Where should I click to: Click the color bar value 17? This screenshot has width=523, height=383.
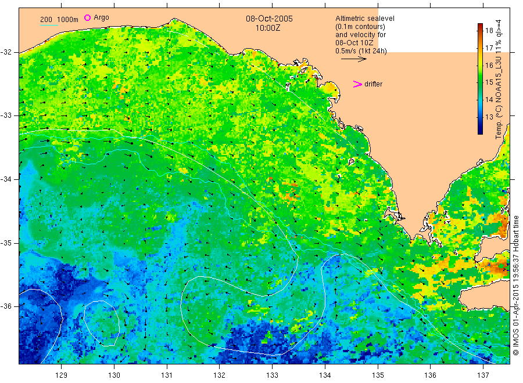tap(489, 48)
